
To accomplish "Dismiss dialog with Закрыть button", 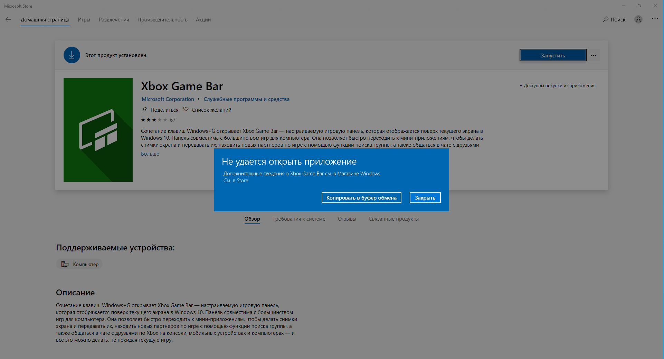I will (425, 197).
